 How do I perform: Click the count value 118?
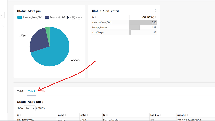click(x=154, y=27)
